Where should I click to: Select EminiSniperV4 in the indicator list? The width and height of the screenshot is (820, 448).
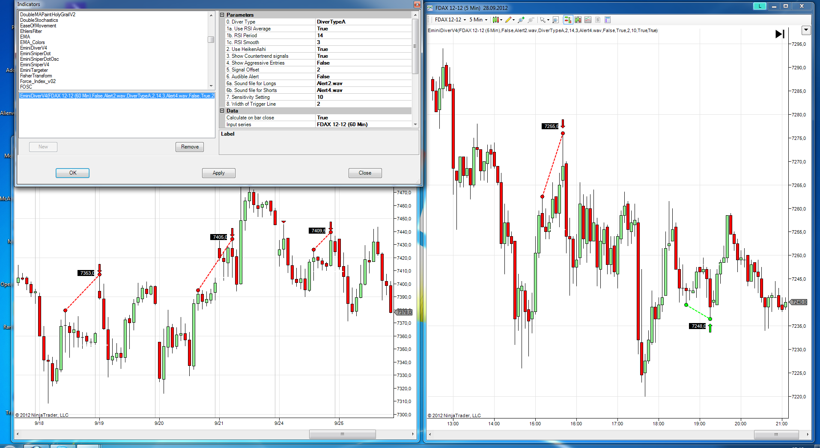tap(35, 65)
